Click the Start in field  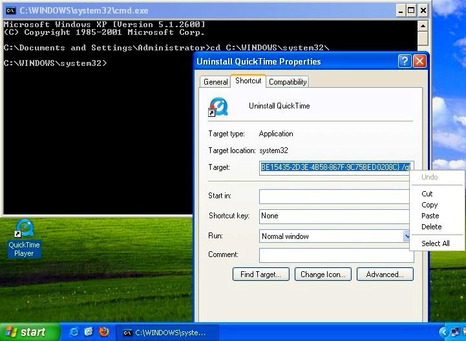[334, 196]
